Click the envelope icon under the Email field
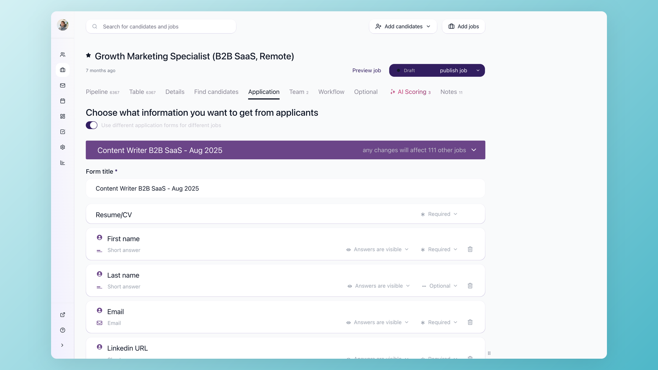This screenshot has width=658, height=370. [x=99, y=323]
